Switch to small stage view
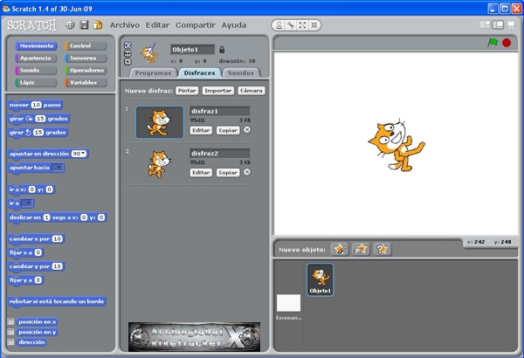 pyautogui.click(x=485, y=25)
